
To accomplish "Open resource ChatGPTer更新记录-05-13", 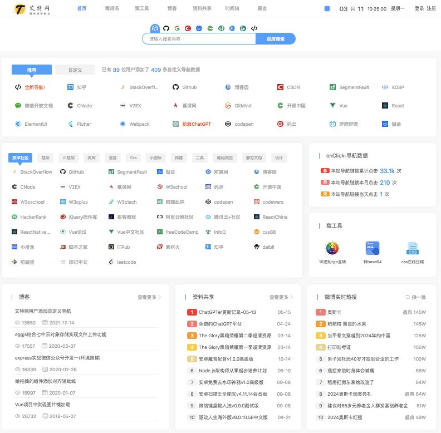I will pos(227,312).
